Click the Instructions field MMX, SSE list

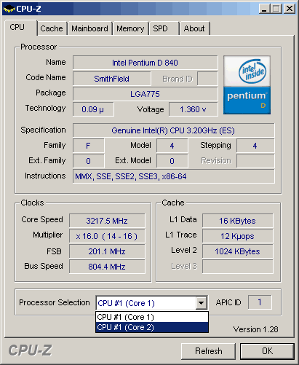click(173, 176)
